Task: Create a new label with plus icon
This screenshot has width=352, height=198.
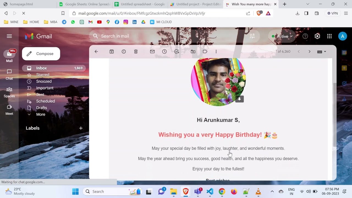Action: pyautogui.click(x=81, y=128)
